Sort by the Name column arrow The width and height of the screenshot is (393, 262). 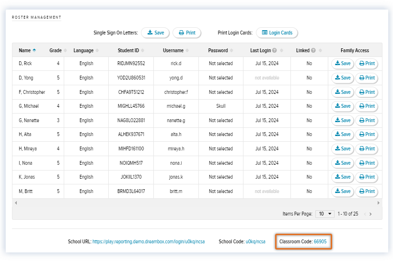[x=34, y=50]
